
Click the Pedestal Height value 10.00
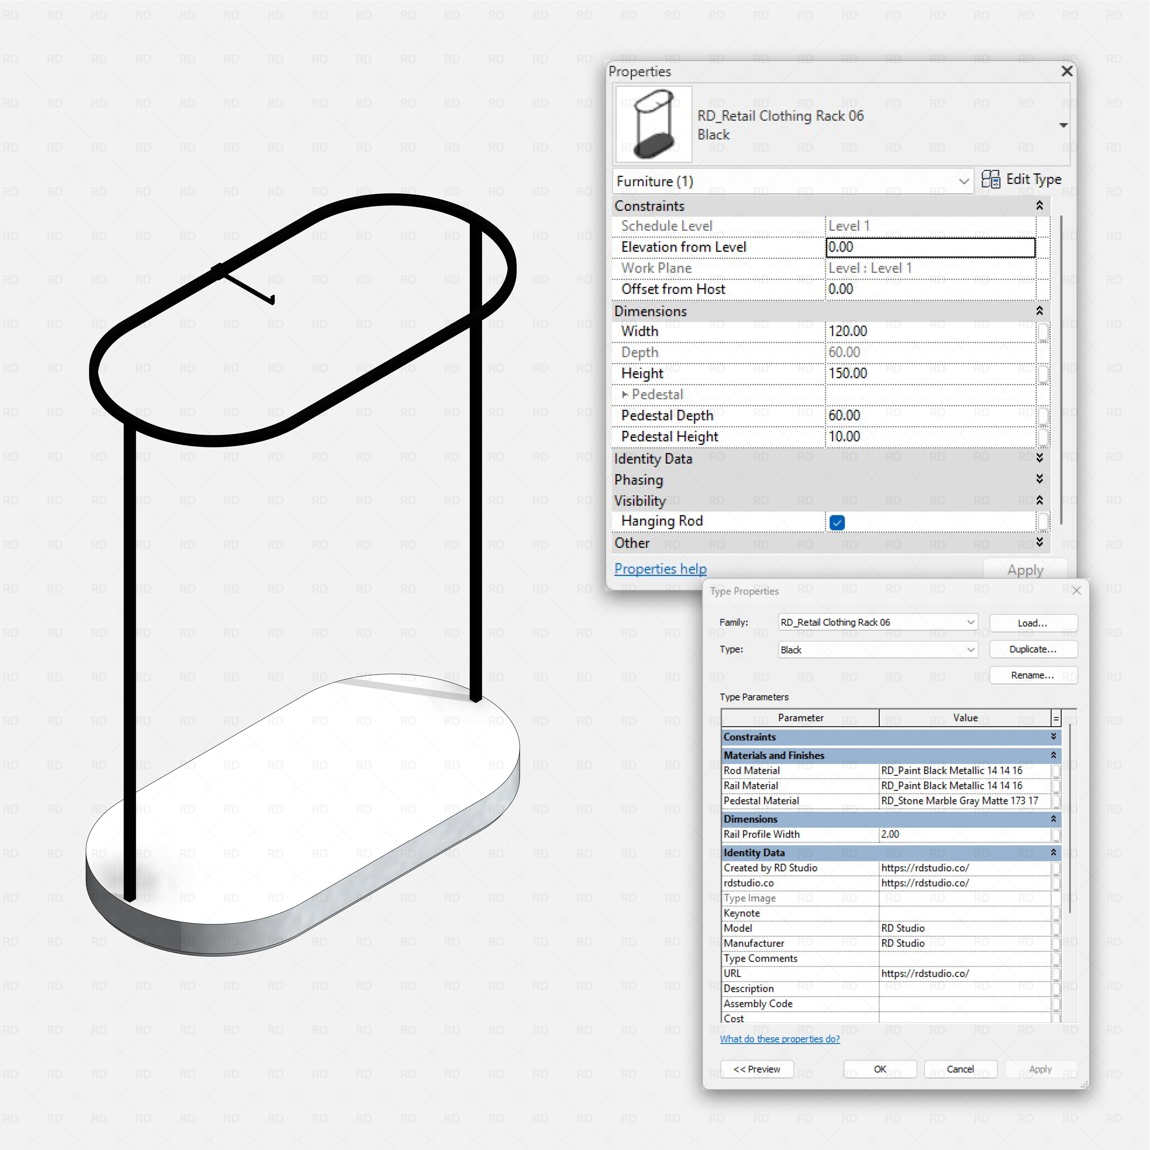coord(931,437)
